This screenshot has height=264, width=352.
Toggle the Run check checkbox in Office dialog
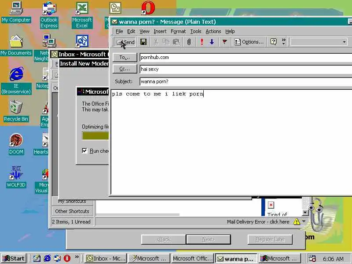[x=84, y=150]
